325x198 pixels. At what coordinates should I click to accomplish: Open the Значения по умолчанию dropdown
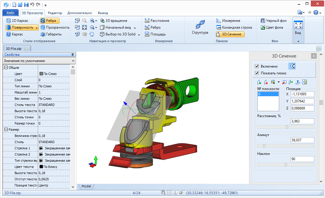point(39,61)
